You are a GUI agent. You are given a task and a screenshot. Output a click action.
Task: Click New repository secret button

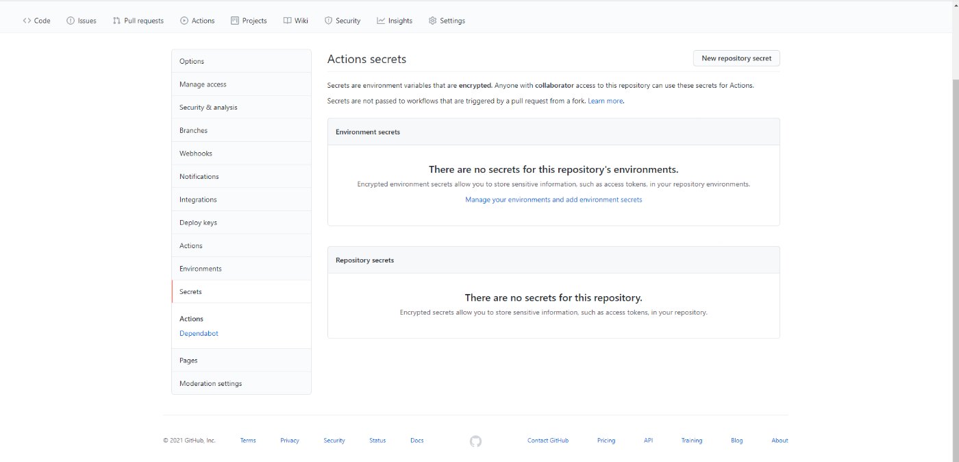click(x=736, y=58)
